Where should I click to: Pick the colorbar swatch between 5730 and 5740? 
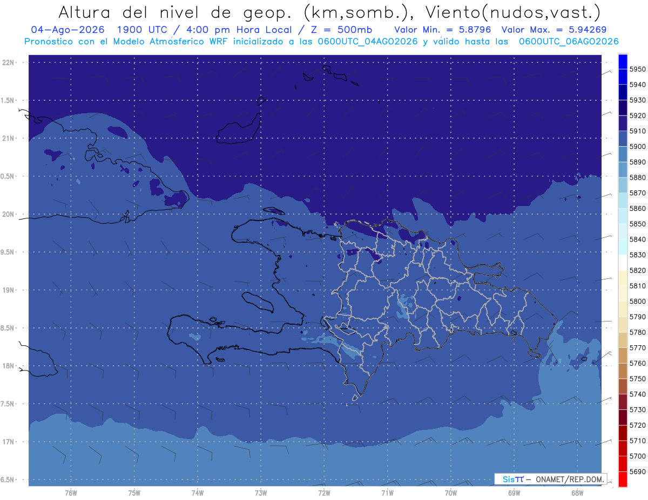623,402
